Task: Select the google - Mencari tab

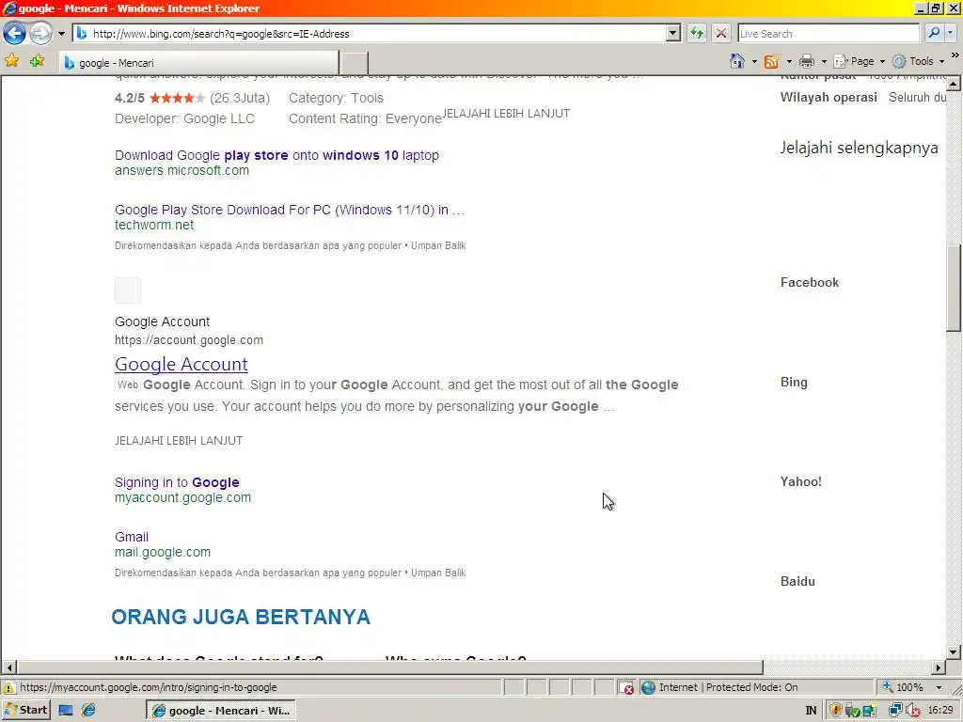Action: [198, 63]
